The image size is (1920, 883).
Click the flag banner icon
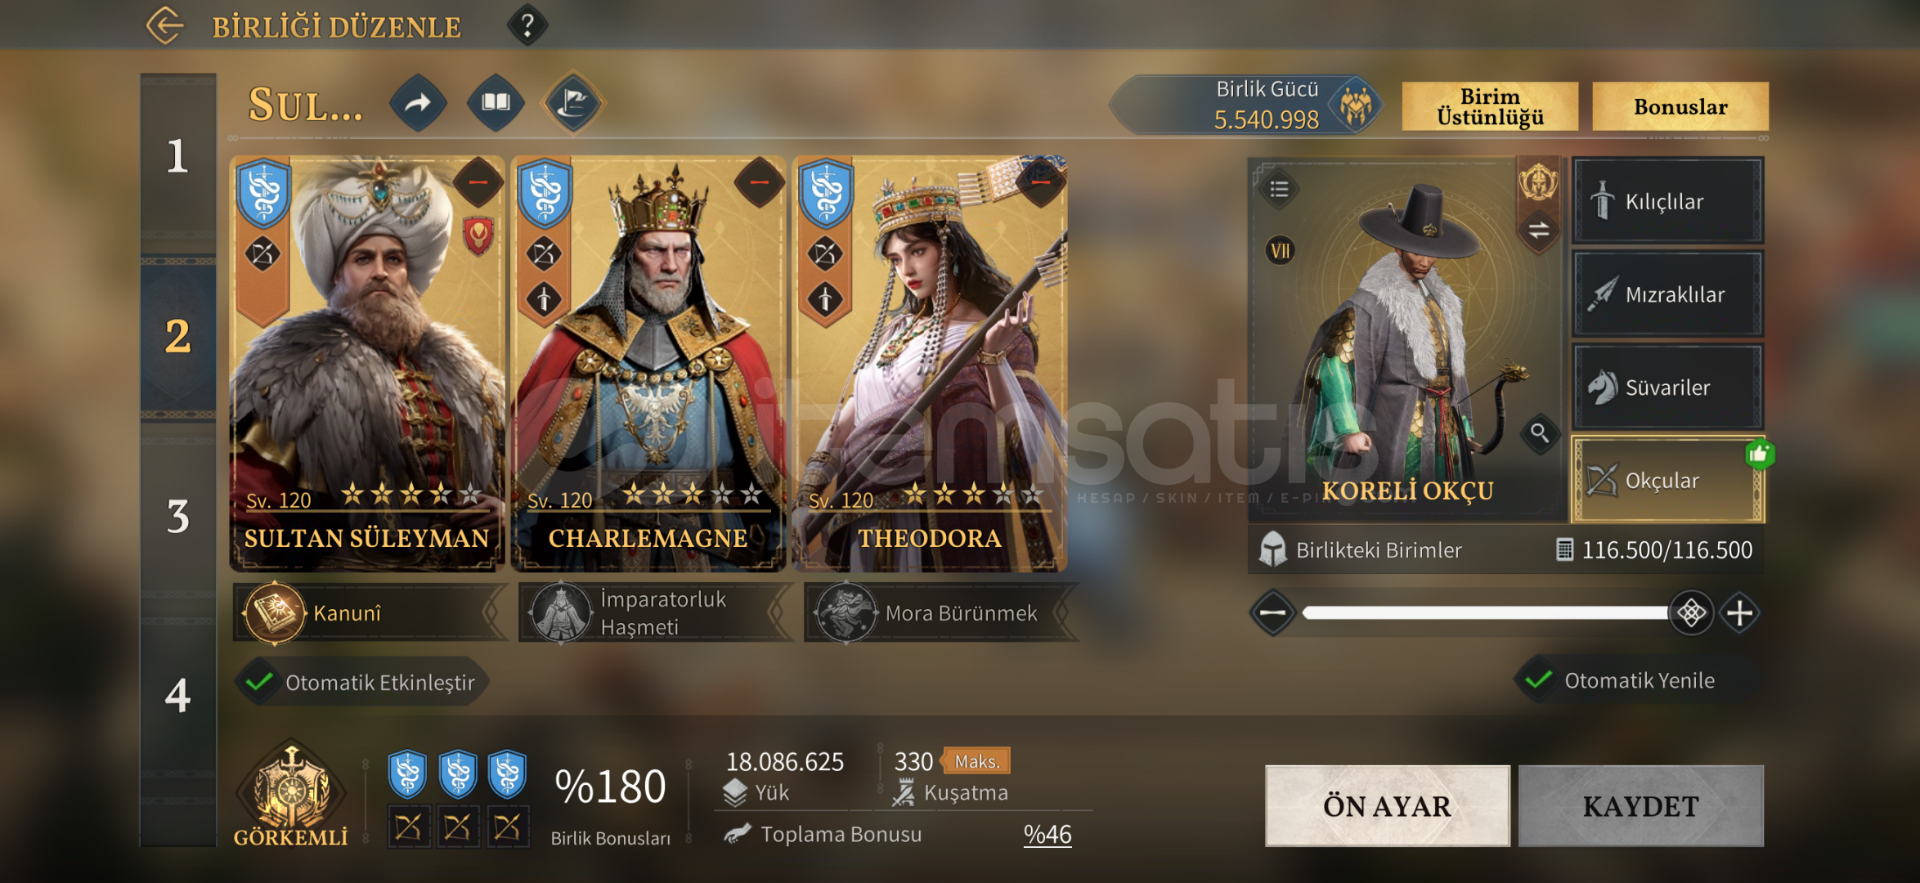tap(573, 103)
